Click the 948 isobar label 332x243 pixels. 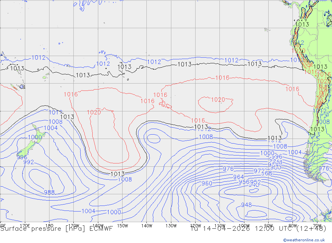pyautogui.click(x=246, y=205)
